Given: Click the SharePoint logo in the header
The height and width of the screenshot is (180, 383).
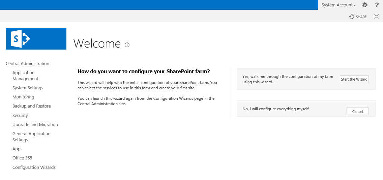Looking at the screenshot, I should point(36,39).
